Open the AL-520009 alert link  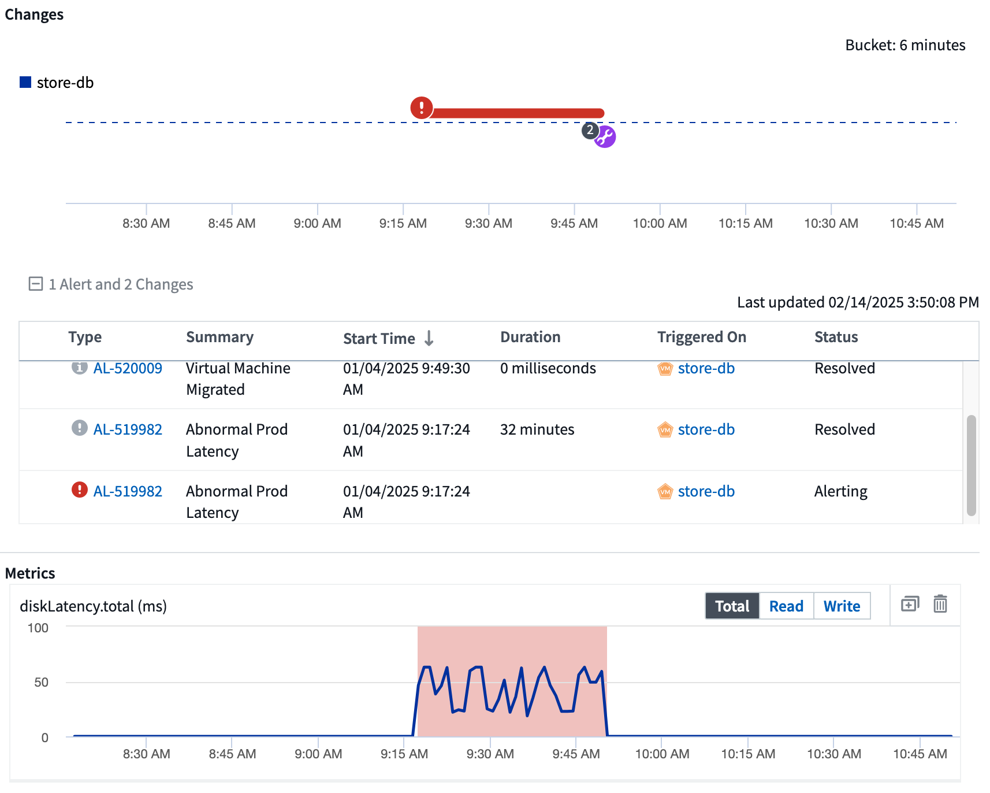[x=128, y=368]
